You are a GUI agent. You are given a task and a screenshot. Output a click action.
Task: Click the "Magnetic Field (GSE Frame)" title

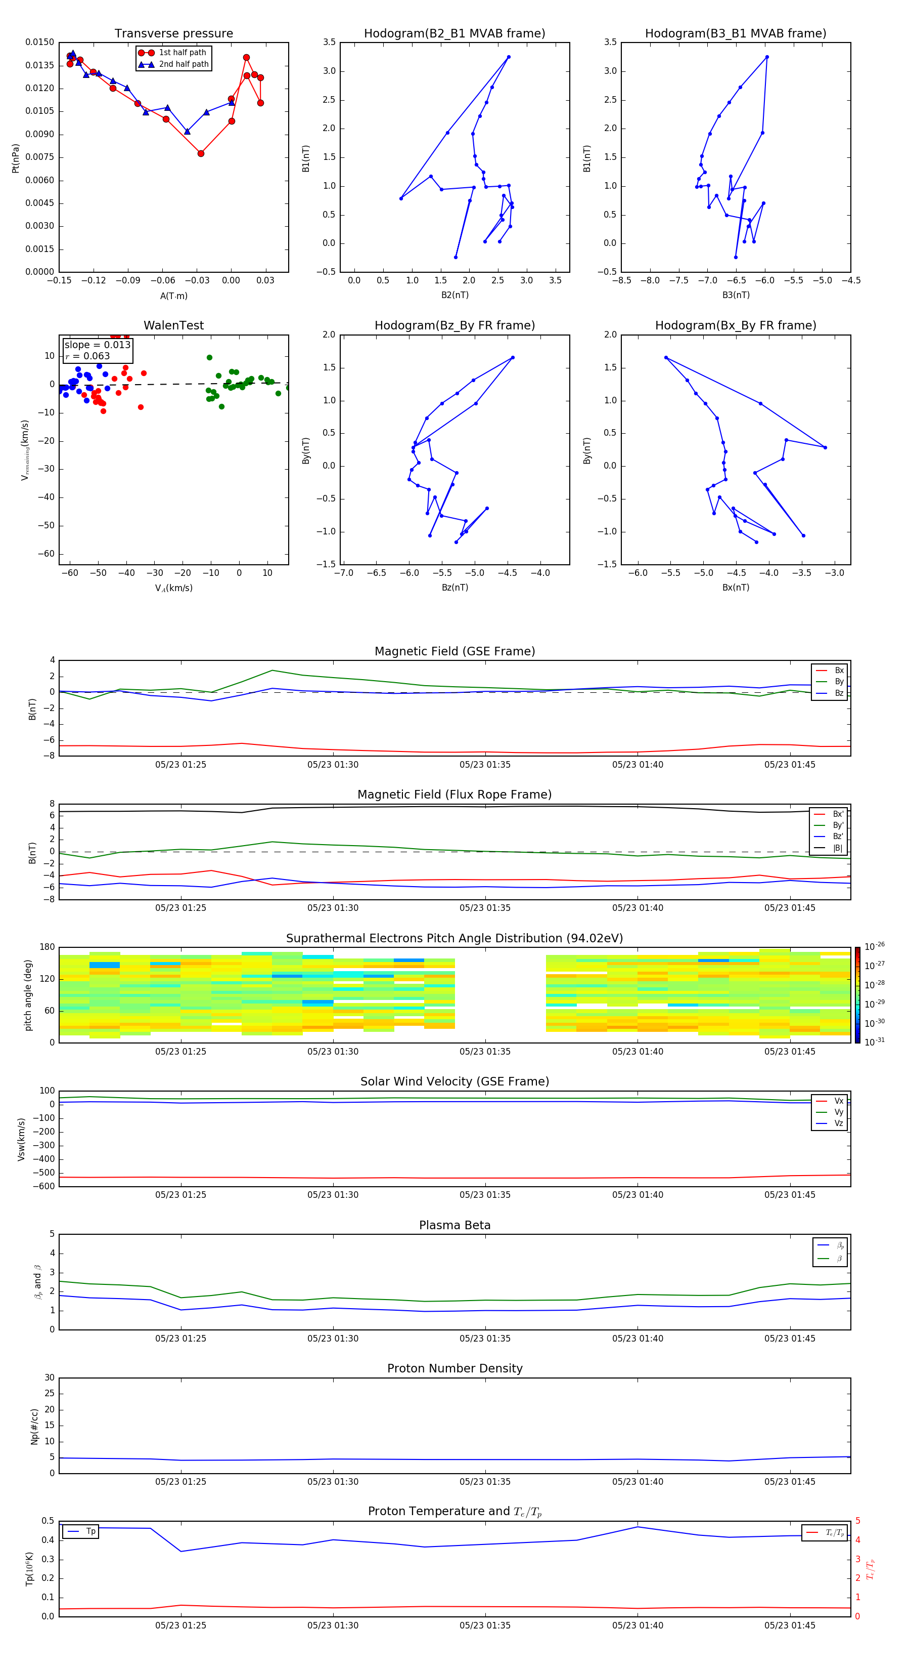pyautogui.click(x=454, y=651)
